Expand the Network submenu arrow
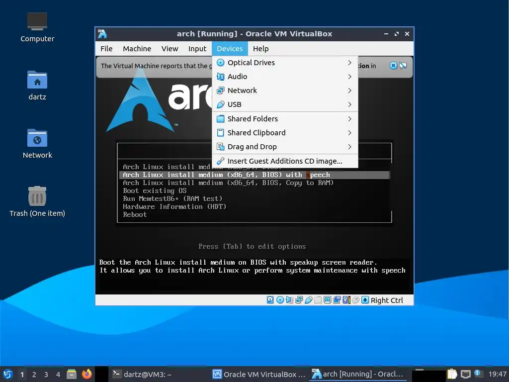 coord(349,91)
